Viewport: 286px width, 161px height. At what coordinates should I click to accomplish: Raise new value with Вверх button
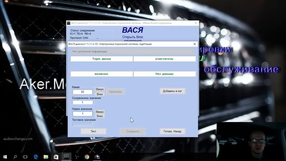coord(100,112)
